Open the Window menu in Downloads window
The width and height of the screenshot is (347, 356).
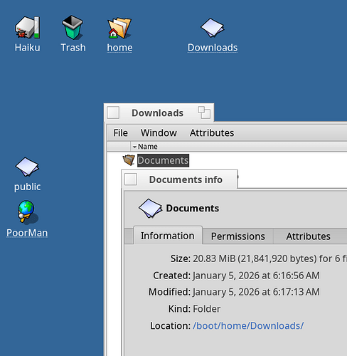point(159,133)
